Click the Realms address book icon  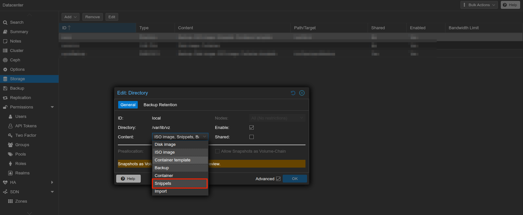10,173
